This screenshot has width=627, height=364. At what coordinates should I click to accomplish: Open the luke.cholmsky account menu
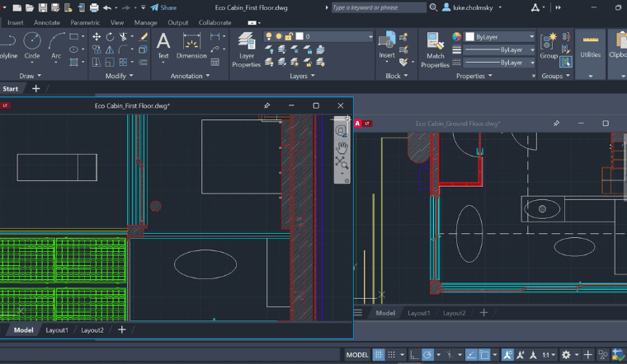[x=472, y=7]
